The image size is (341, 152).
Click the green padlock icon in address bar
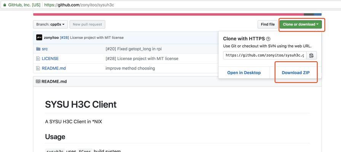[x=5, y=5]
